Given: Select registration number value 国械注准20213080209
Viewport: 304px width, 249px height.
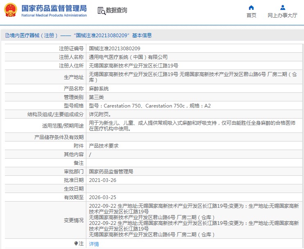Looking at the screenshot, I should 115,48.
